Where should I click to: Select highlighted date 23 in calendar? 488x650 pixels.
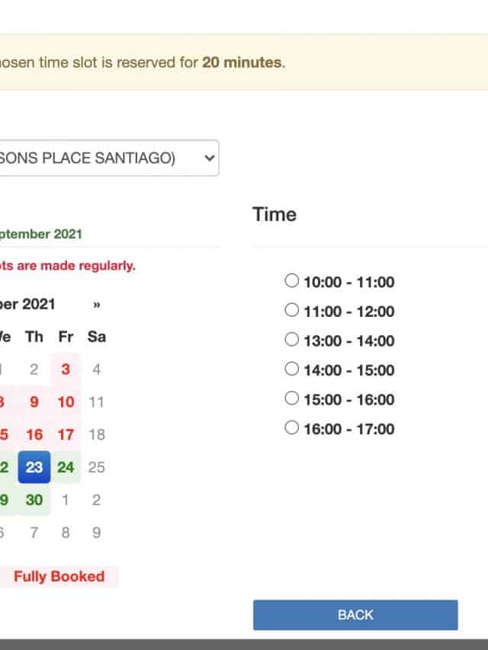pos(34,467)
